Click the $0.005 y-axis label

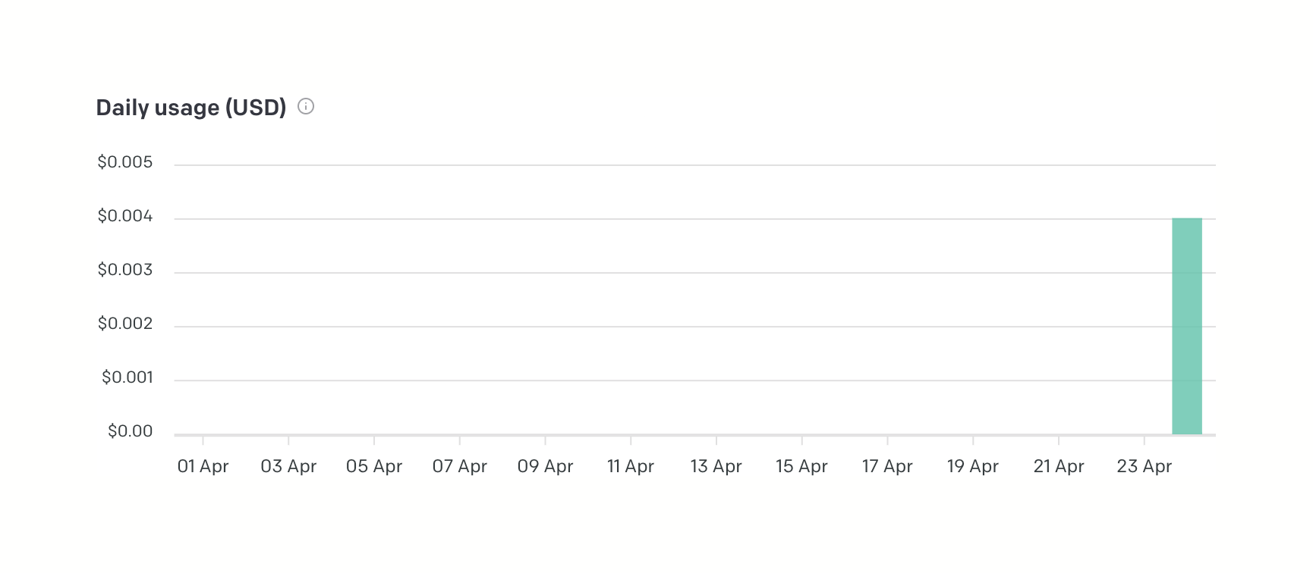125,162
